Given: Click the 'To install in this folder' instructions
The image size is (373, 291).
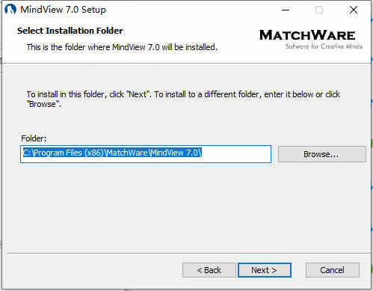Looking at the screenshot, I should pos(183,99).
